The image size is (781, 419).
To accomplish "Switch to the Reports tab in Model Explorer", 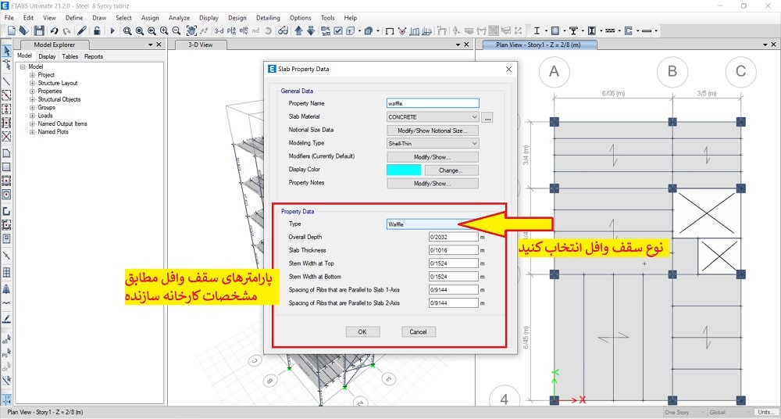I will (x=94, y=56).
